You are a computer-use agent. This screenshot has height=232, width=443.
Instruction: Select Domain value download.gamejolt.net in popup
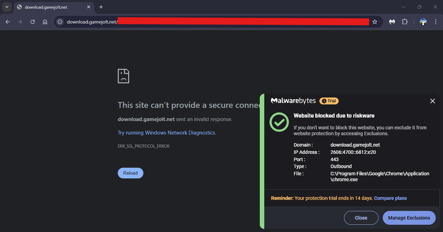(355, 145)
